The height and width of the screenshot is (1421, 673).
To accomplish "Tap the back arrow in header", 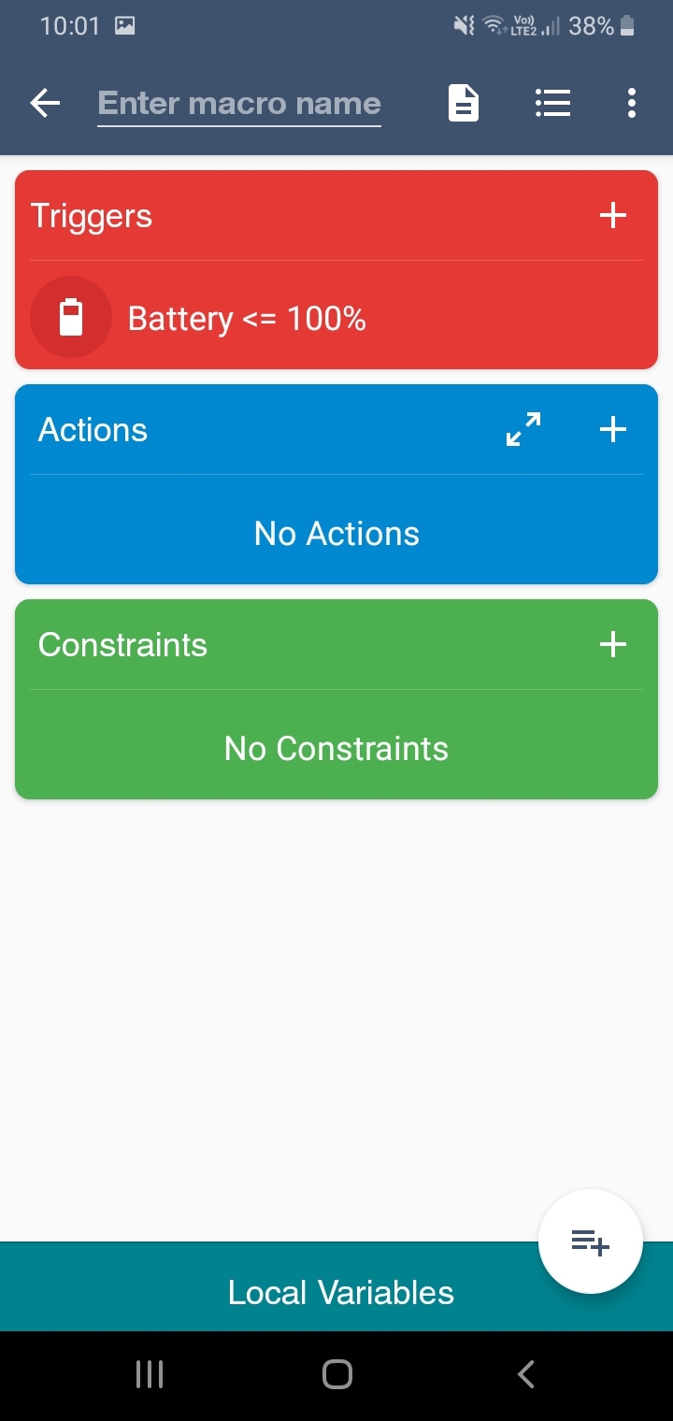I will (x=45, y=104).
